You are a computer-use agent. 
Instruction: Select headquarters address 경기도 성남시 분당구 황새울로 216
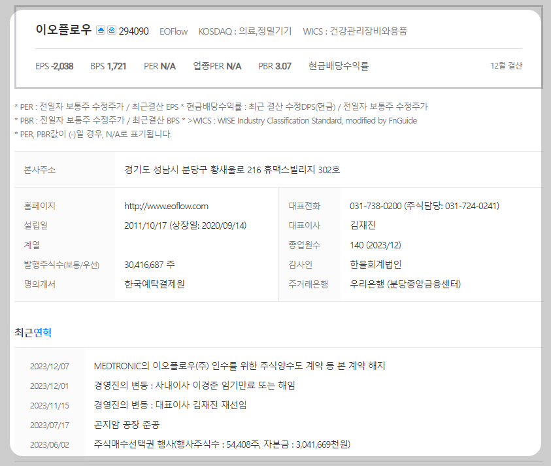[x=193, y=170]
